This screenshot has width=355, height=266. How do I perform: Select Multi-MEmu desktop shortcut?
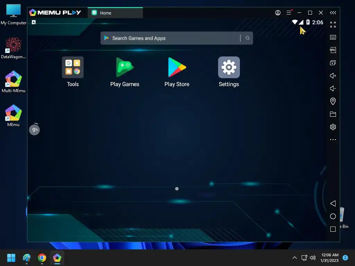pyautogui.click(x=14, y=82)
